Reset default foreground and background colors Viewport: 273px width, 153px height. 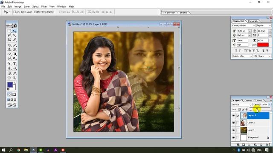pyautogui.click(x=8, y=89)
